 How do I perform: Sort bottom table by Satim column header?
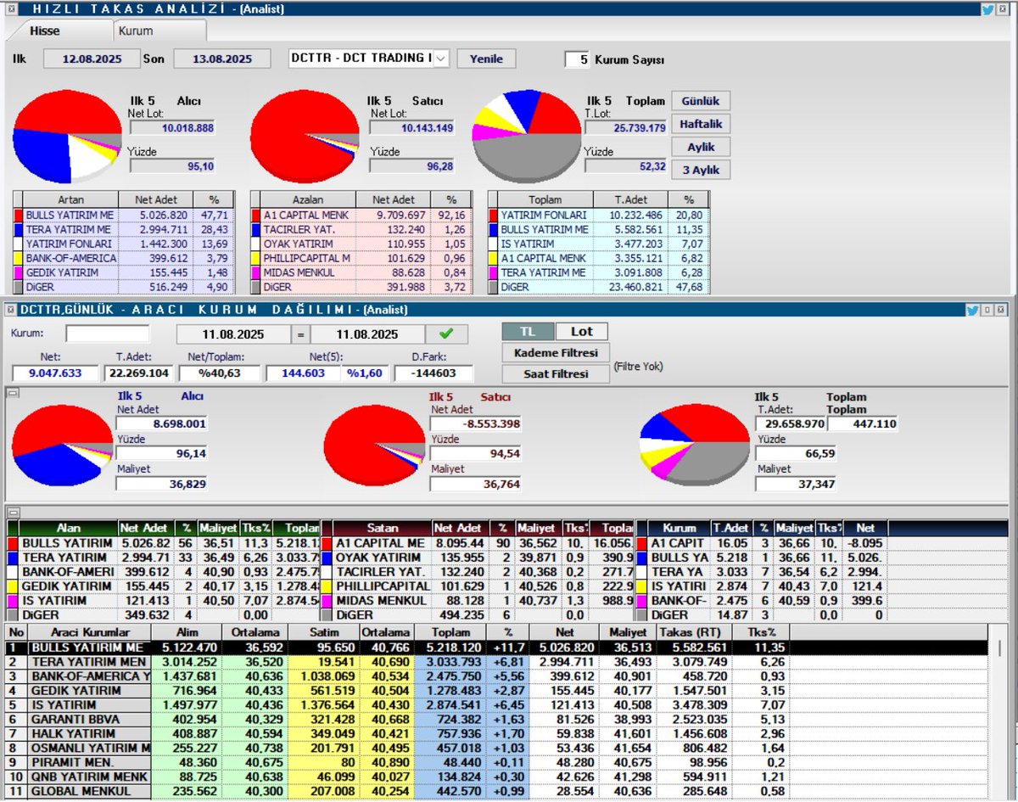pos(322,632)
